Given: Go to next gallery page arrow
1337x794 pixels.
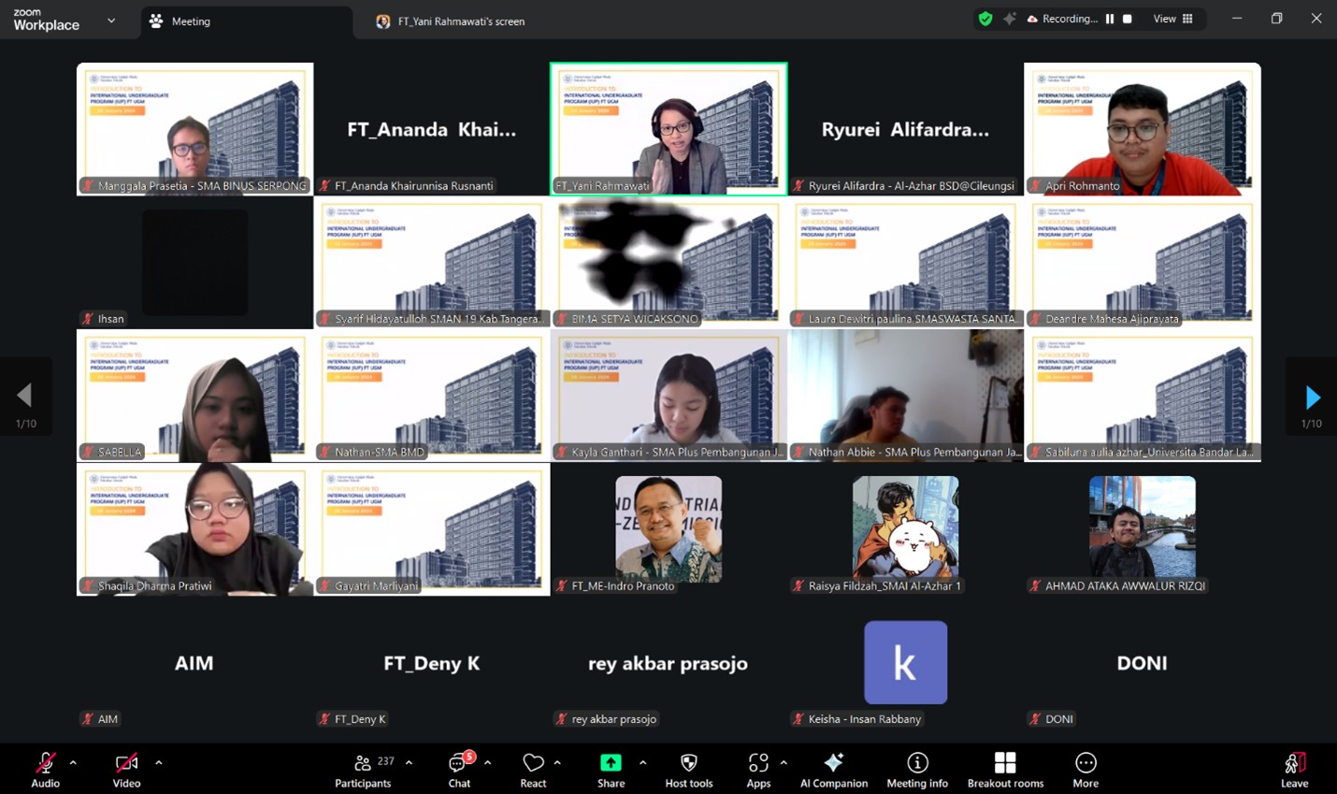Looking at the screenshot, I should pos(1312,397).
